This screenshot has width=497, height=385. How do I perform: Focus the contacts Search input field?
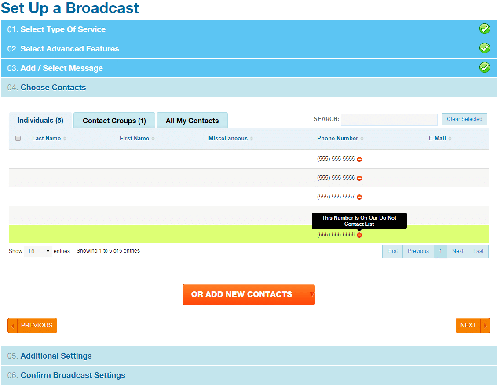coord(389,119)
